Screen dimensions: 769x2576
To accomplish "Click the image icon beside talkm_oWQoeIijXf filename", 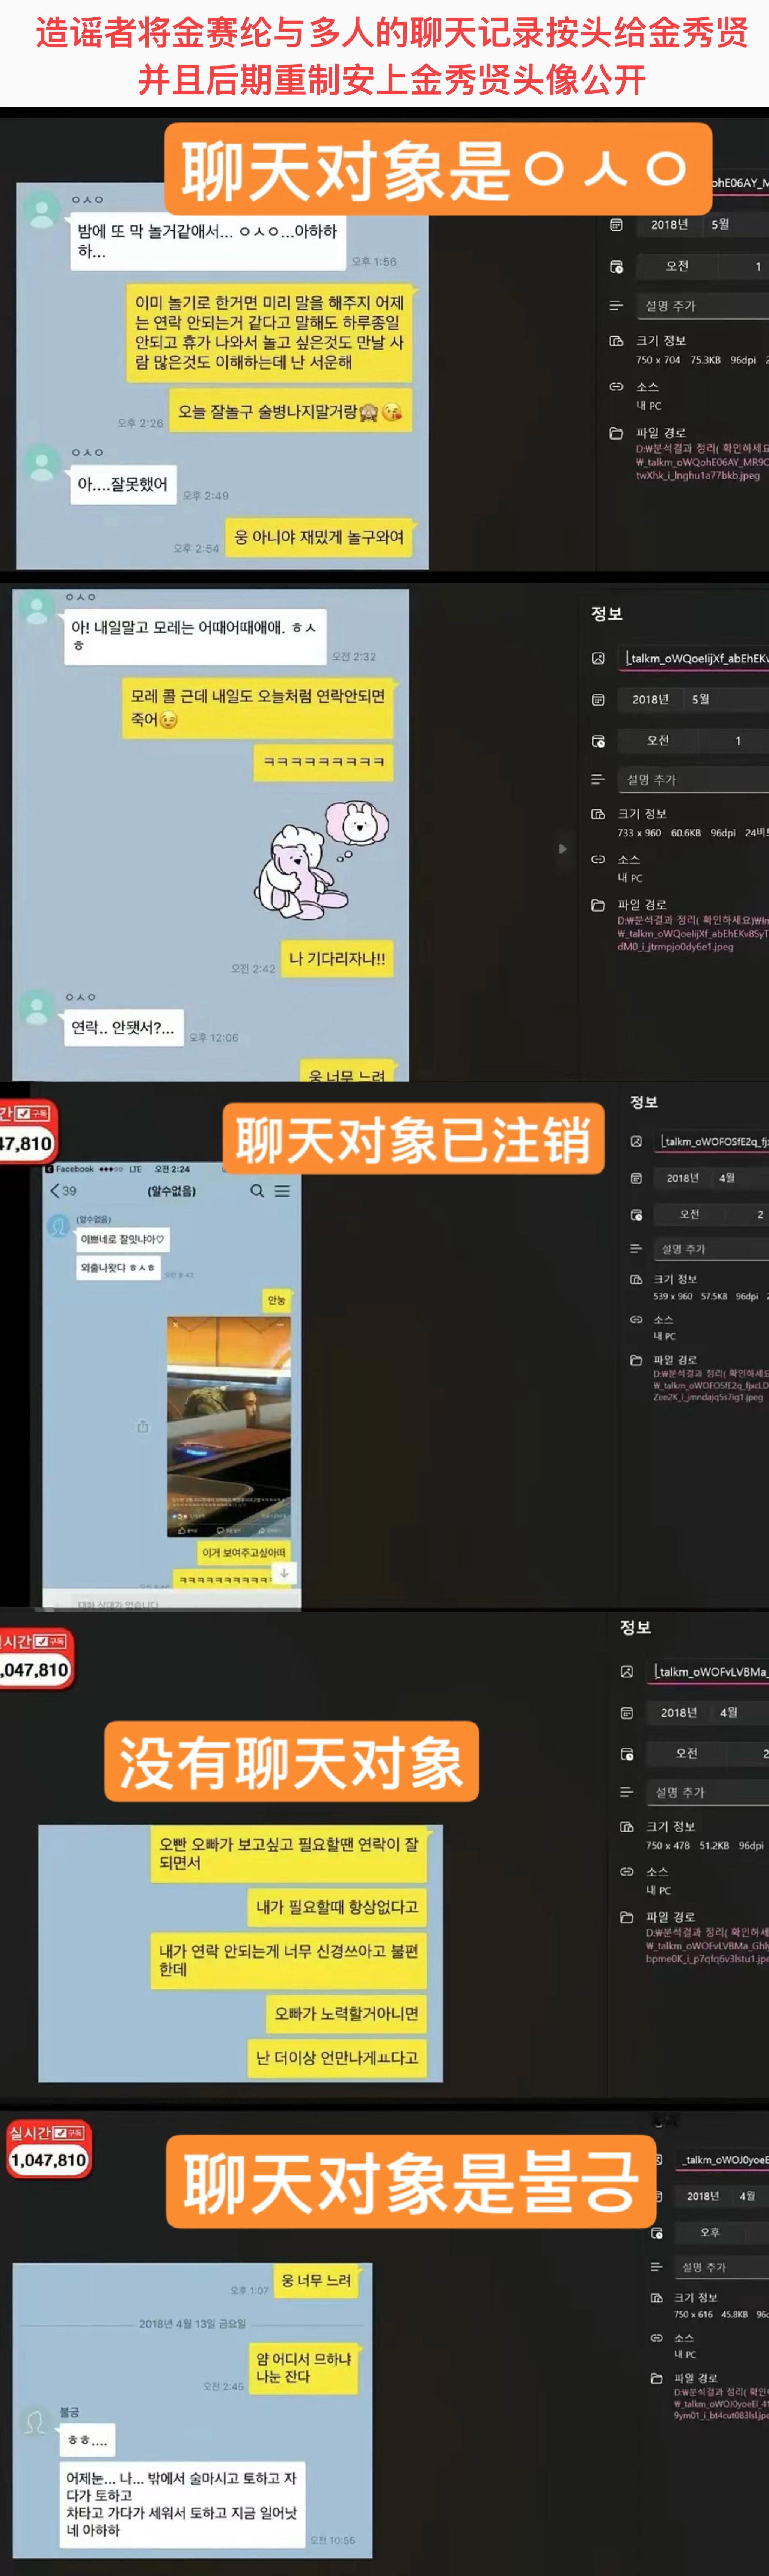I will coord(598,658).
